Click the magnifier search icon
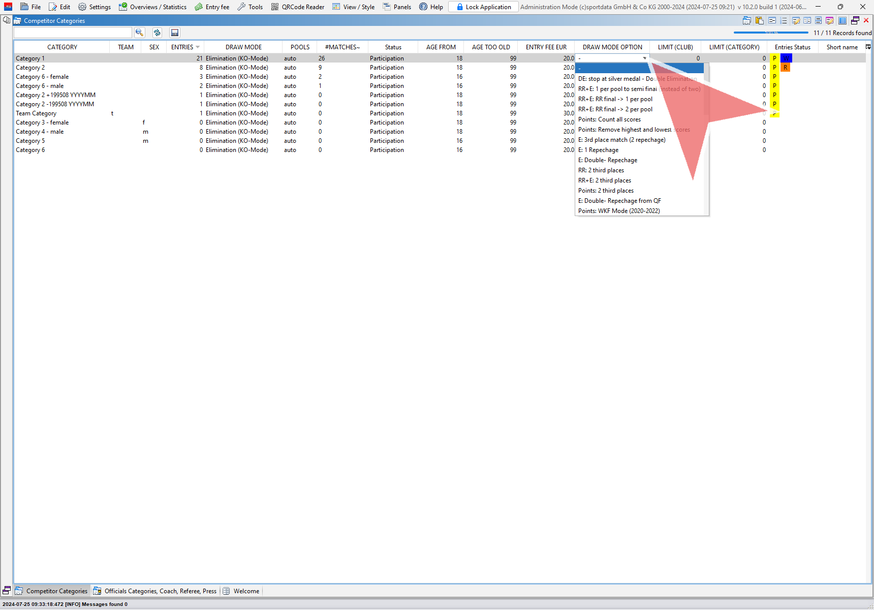The height and width of the screenshot is (610, 874). [139, 33]
